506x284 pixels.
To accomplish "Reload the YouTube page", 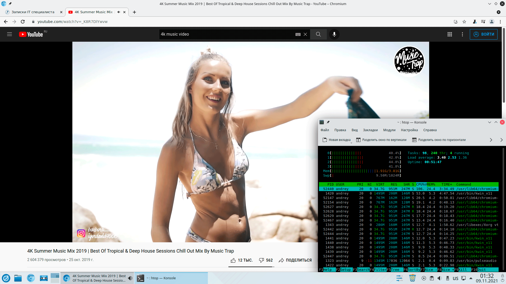I will 23,22.
